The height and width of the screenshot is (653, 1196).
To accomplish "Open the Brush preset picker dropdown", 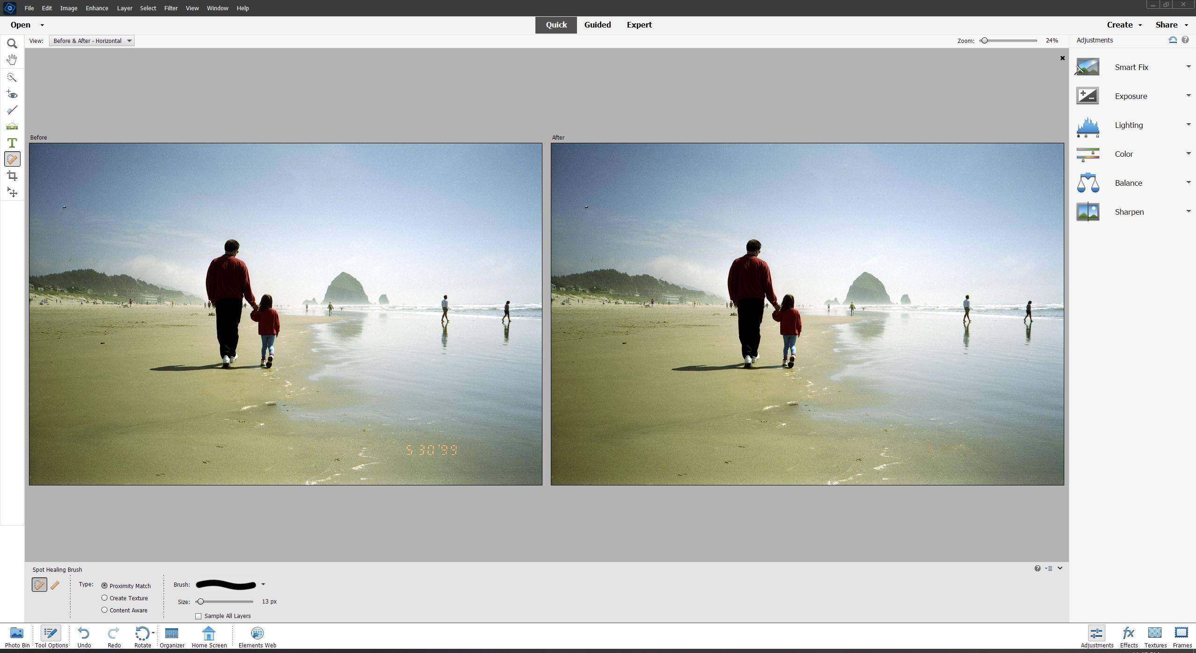I will 263,584.
